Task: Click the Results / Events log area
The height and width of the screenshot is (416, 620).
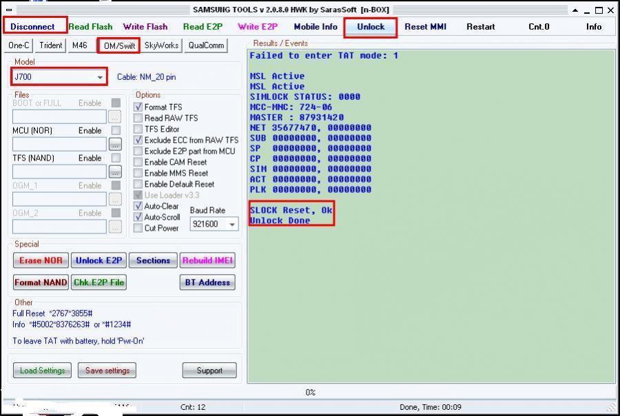Action: coord(431,216)
